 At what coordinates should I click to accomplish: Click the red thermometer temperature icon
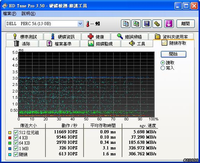point(88,24)
